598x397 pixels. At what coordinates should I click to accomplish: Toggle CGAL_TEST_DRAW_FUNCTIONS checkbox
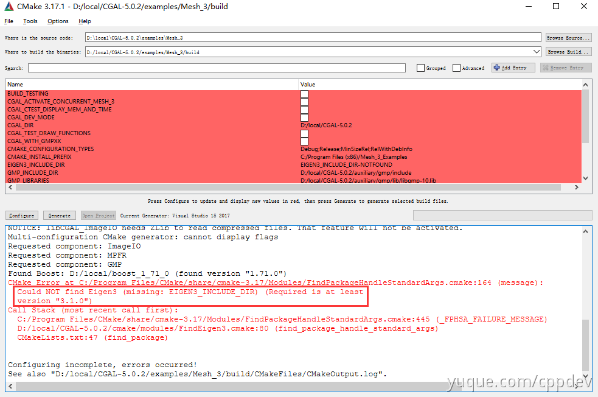coord(304,133)
